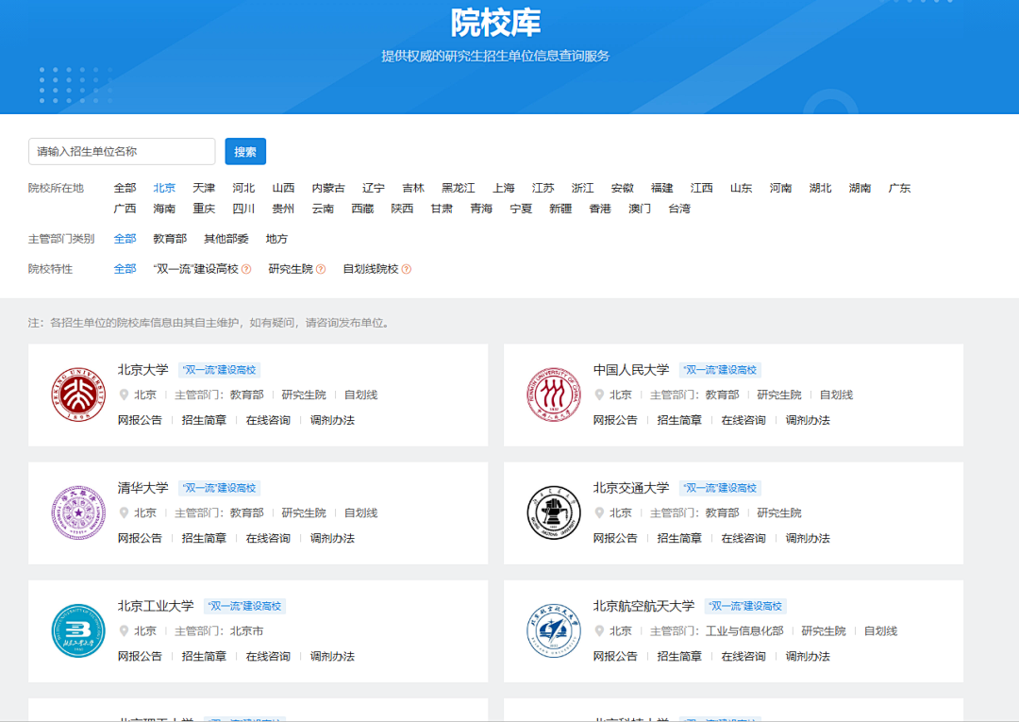
Task: Click help icon next to "双一流"建设高校 filter
Action: coord(246,269)
